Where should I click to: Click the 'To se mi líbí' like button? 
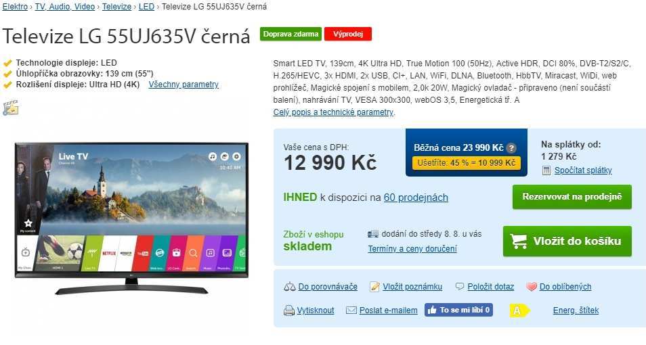[x=458, y=310]
